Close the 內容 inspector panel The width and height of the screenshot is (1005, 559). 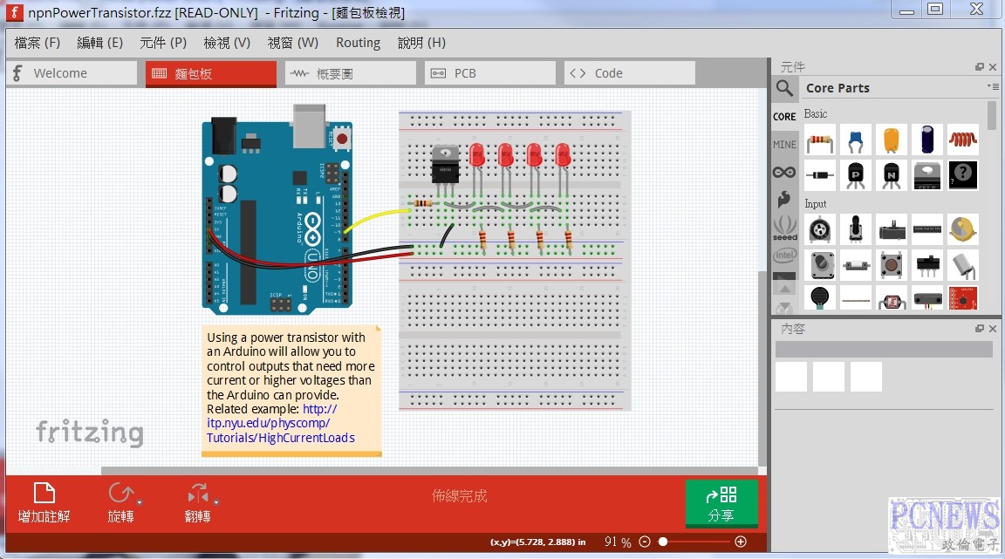[993, 328]
